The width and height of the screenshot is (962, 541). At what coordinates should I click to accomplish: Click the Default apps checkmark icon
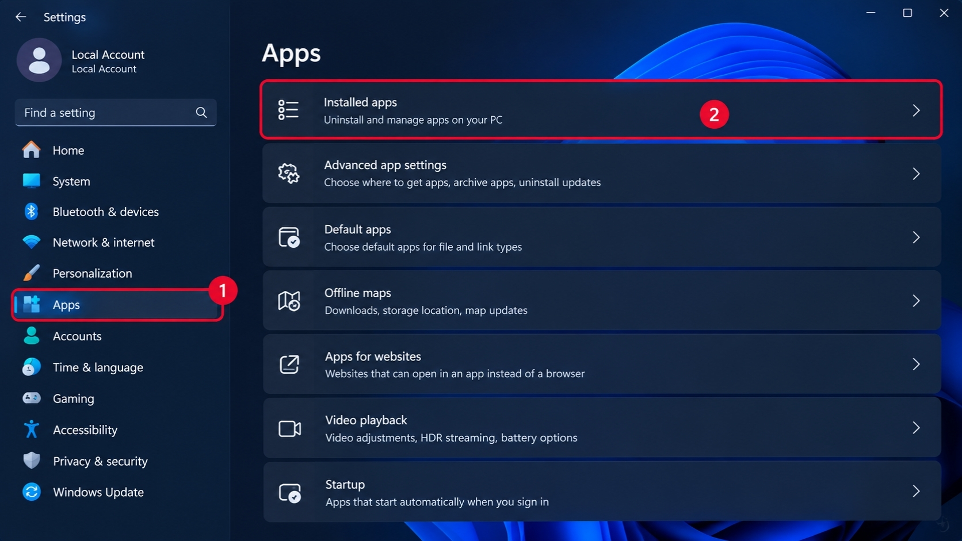click(289, 237)
